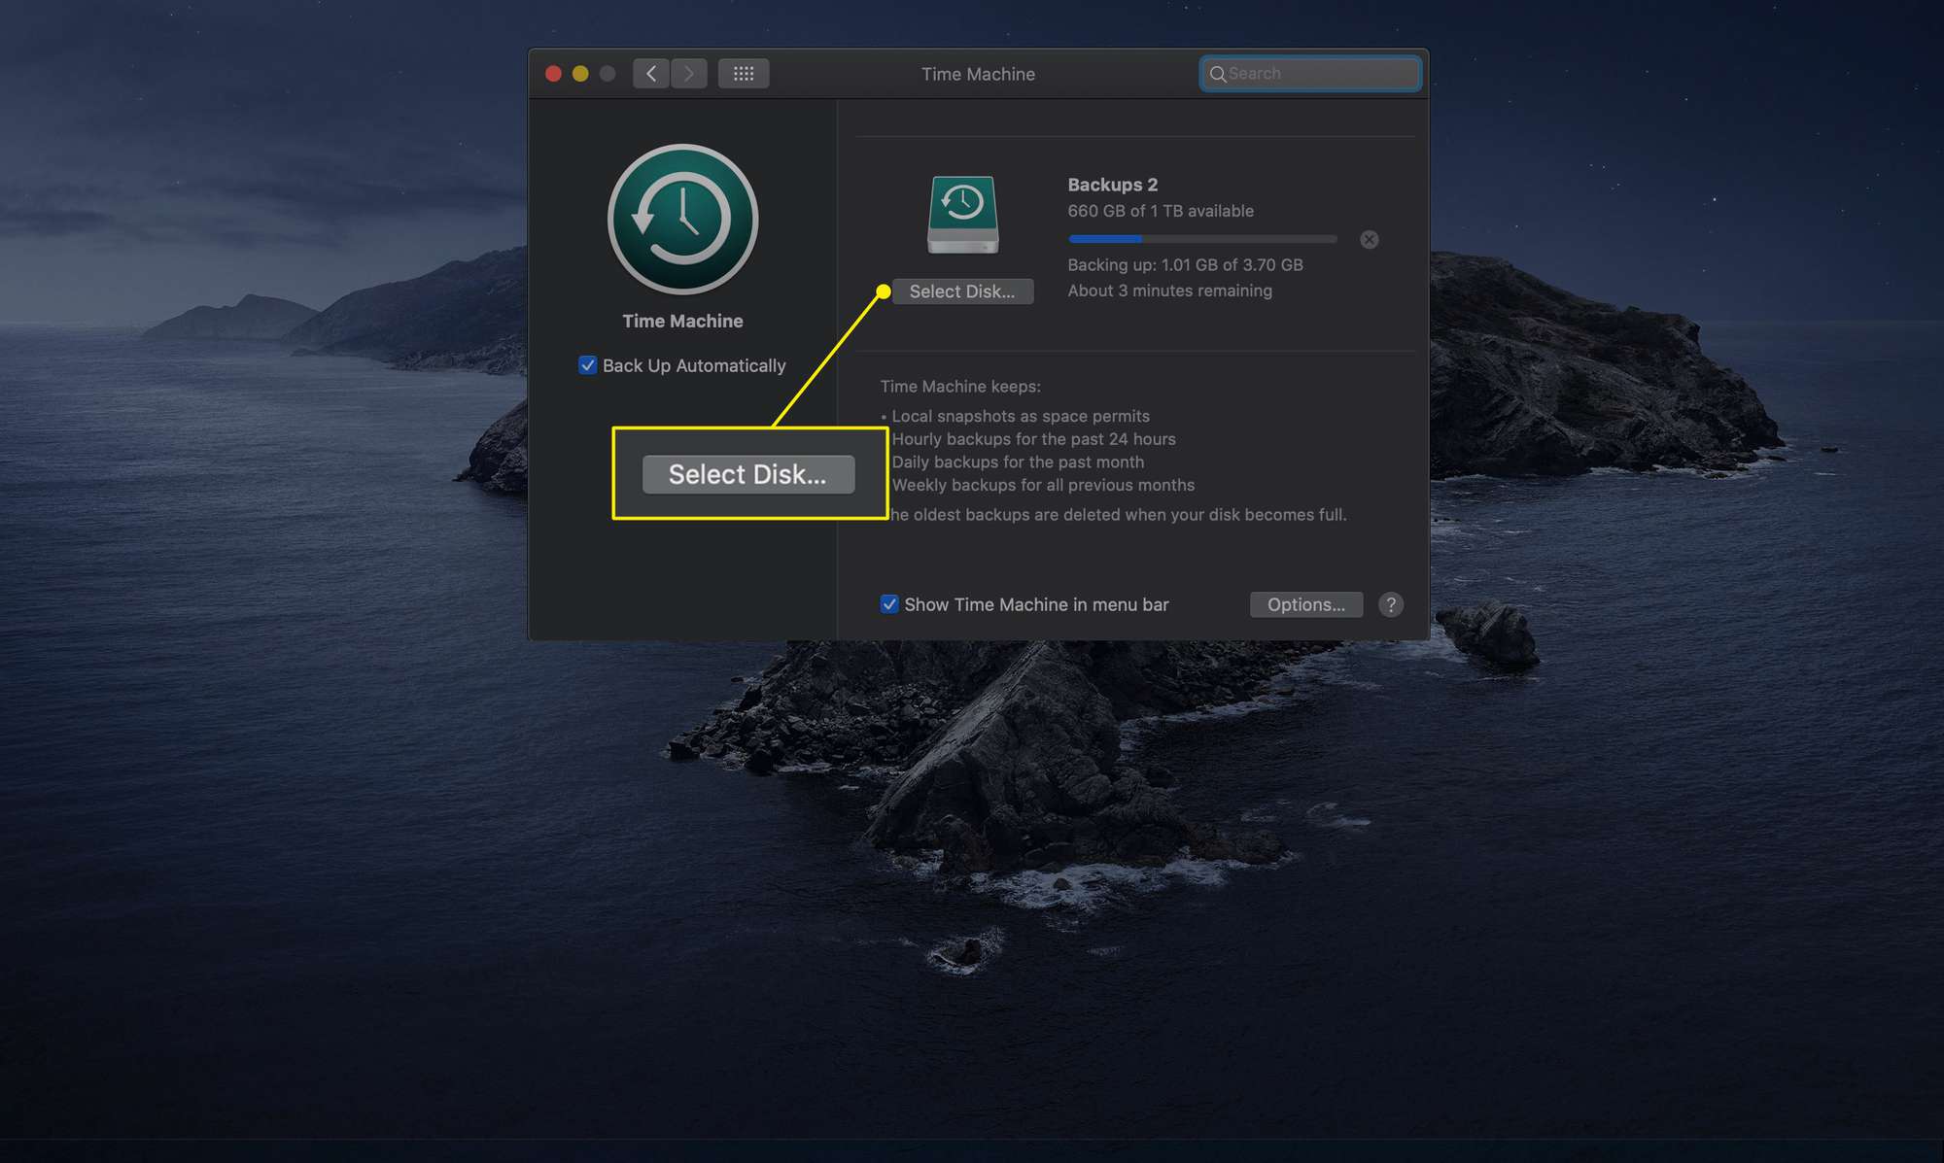Click the backup progress bar

pos(1202,239)
